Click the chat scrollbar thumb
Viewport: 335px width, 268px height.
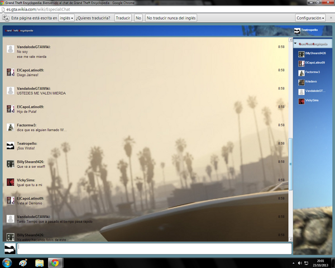290,164
